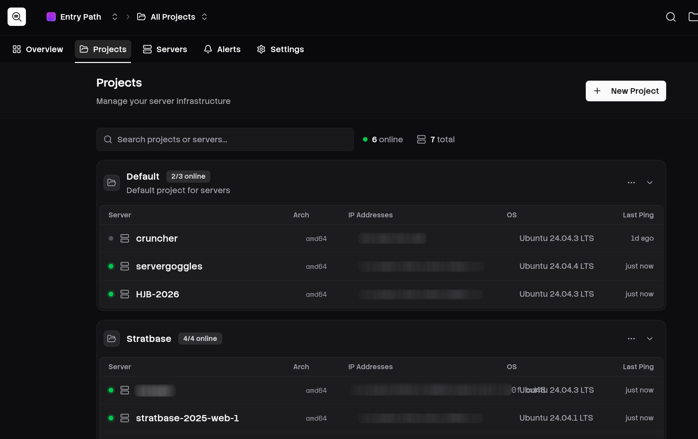This screenshot has height=439, width=698.
Task: Click the server icon next to HJB-2026
Action: (125, 294)
